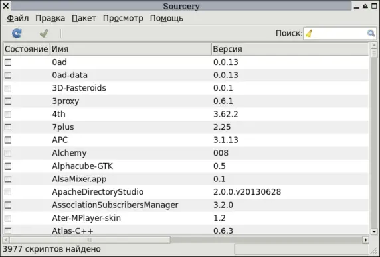Select the APC package name
This screenshot has height=257, width=380.
(x=60, y=140)
